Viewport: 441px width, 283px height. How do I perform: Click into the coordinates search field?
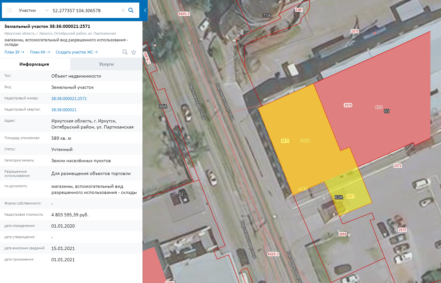click(x=85, y=10)
